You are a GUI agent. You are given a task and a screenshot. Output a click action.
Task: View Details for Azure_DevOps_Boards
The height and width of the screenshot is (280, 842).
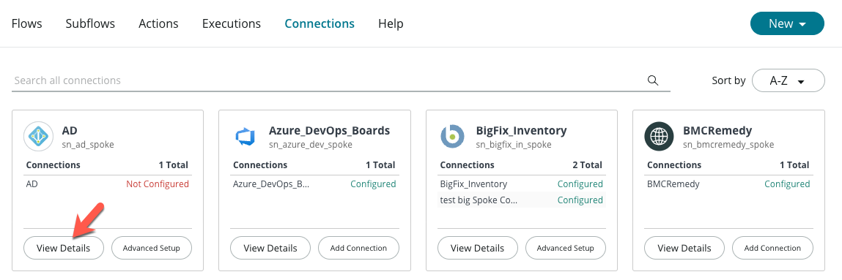270,248
